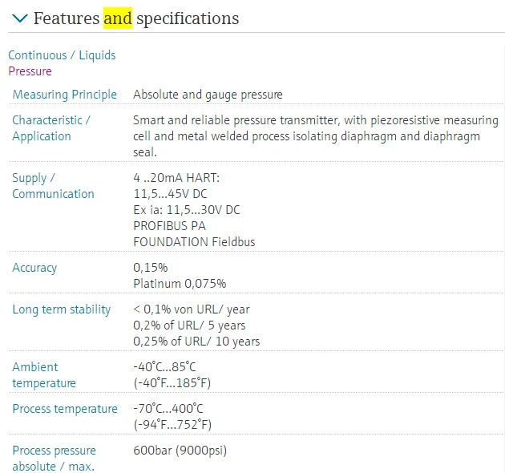Click the Supply / Communication label

(53, 186)
